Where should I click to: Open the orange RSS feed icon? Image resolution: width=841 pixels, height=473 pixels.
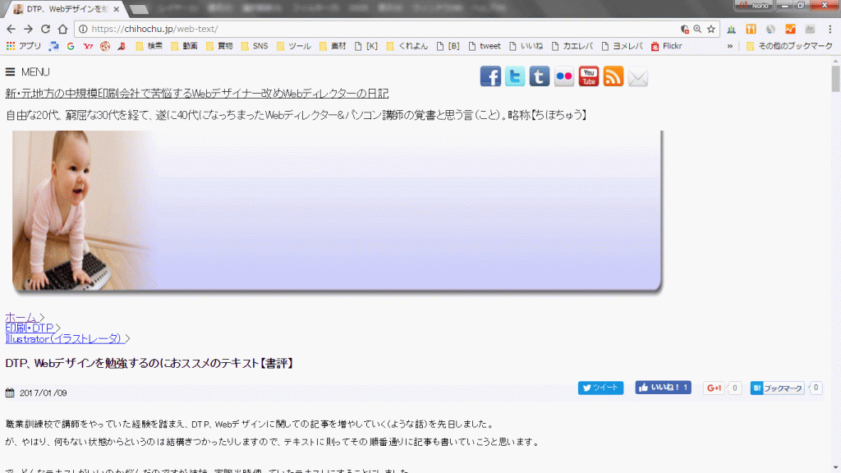(614, 77)
